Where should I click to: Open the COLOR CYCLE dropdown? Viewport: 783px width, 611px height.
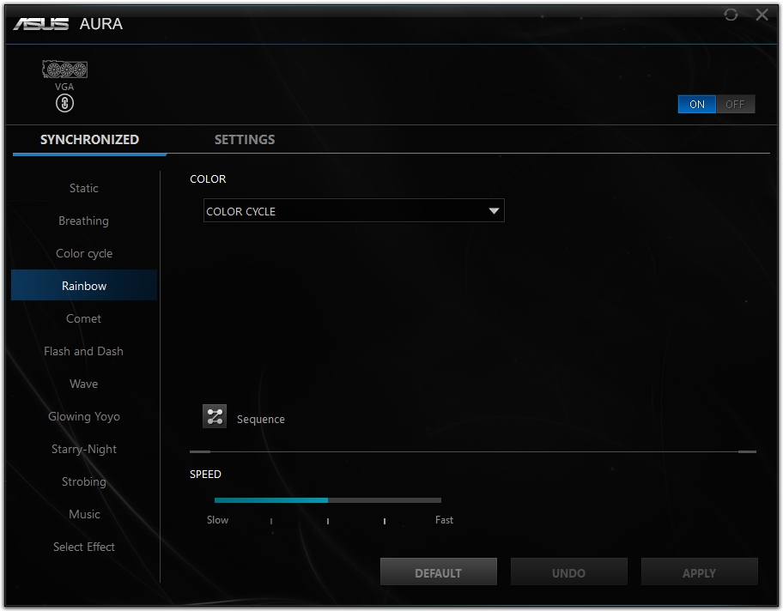354,210
